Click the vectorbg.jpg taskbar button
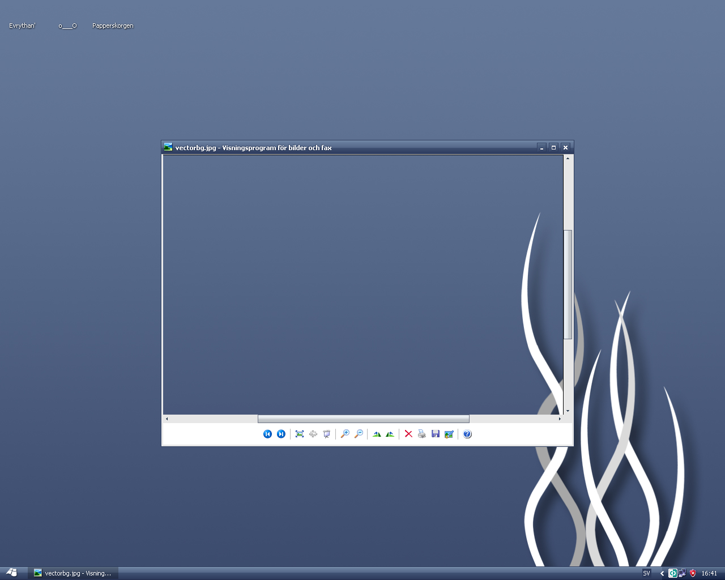Screen dimensions: 725x580 (73, 573)
